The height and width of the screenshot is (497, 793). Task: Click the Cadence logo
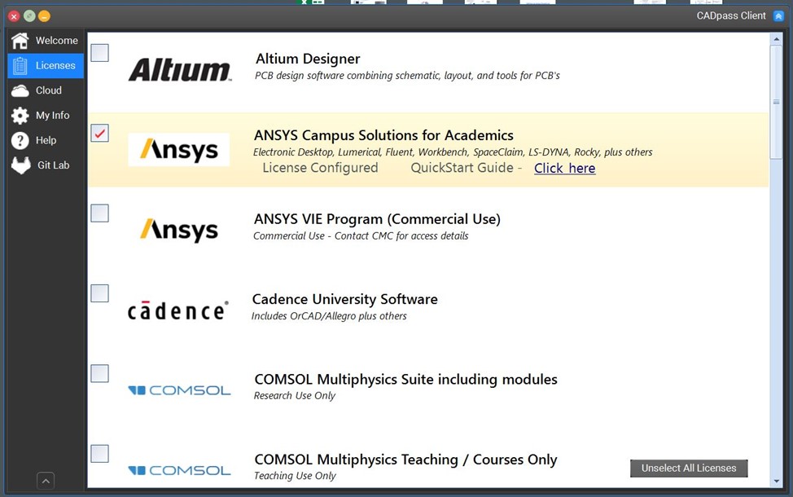[x=178, y=310]
